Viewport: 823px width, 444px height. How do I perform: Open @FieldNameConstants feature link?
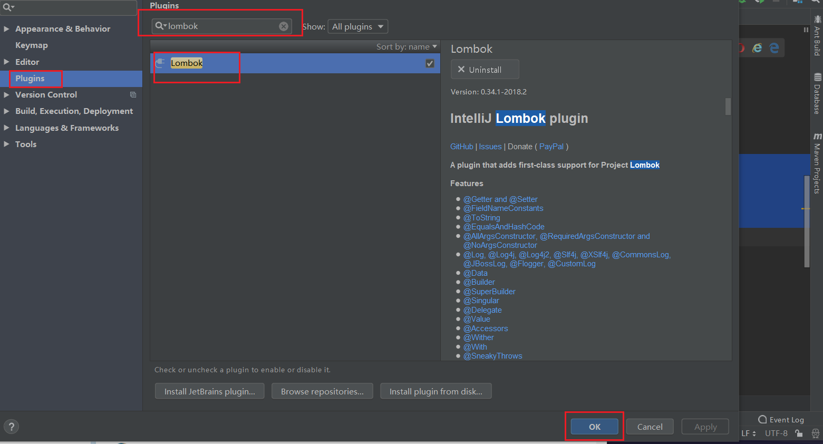[504, 208]
